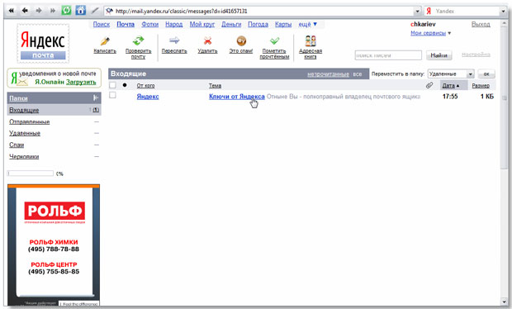This screenshot has width=512, height=309.
Task: Expand the Мои сервисы dropdown
Action: pos(431,33)
